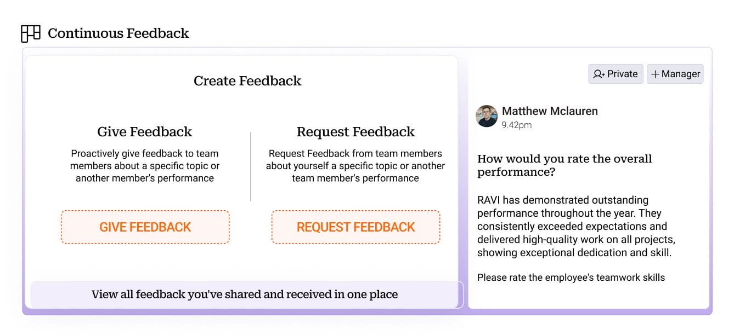Image resolution: width=734 pixels, height=335 pixels.
Task: Click the Continuous Feedback grid icon
Action: 31,33
